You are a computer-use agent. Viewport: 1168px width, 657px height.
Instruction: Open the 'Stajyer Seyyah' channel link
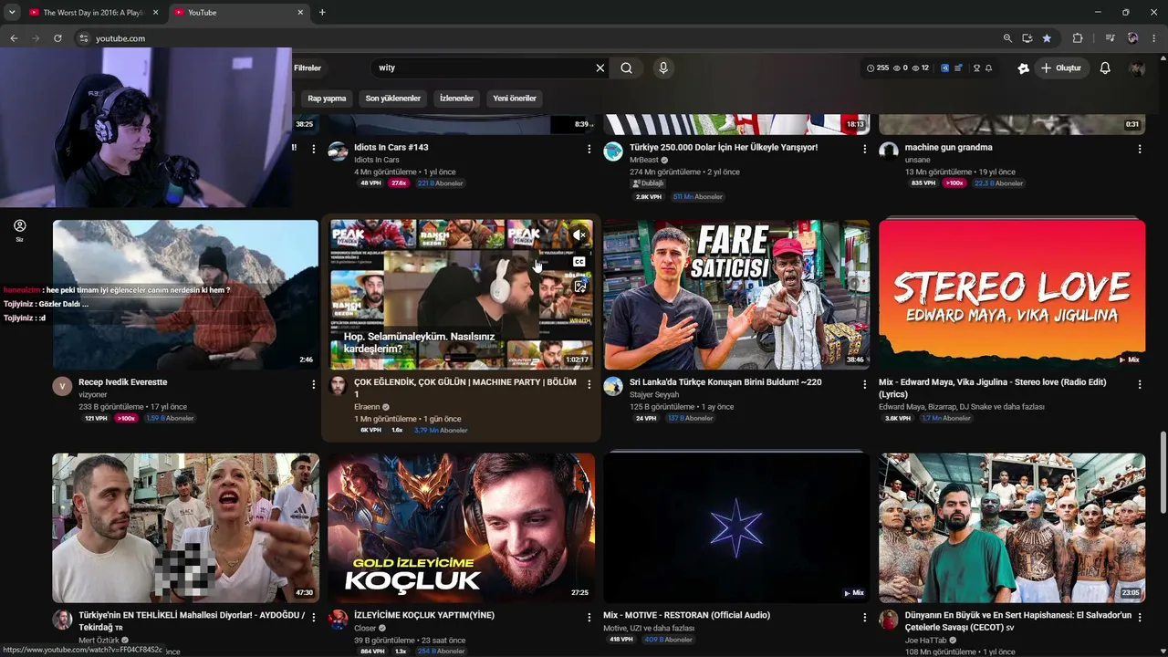click(654, 395)
